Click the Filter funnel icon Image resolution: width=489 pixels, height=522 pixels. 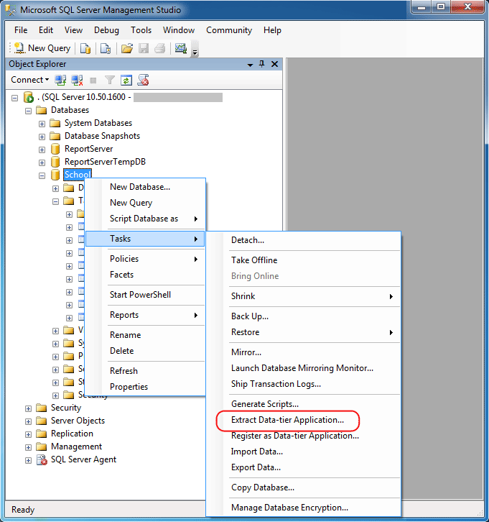[x=110, y=80]
